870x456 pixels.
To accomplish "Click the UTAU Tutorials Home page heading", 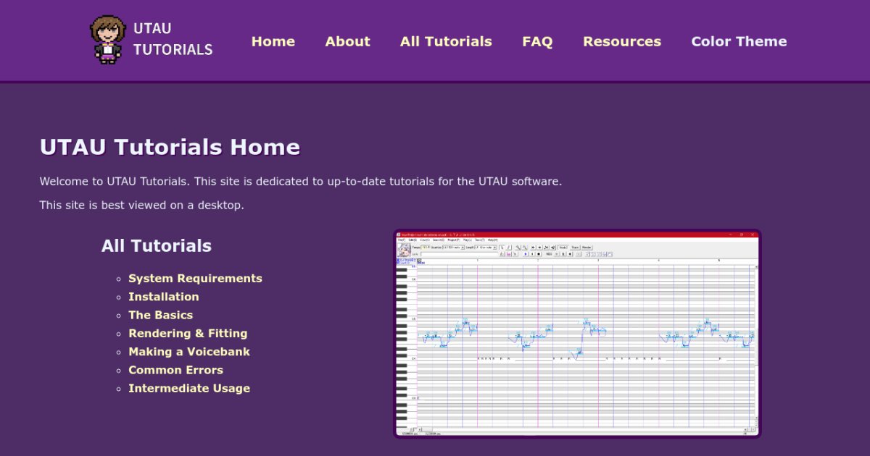I will [x=170, y=147].
